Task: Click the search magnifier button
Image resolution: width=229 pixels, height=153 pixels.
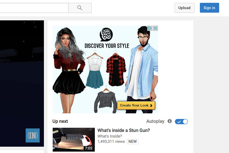Action: coord(80,8)
